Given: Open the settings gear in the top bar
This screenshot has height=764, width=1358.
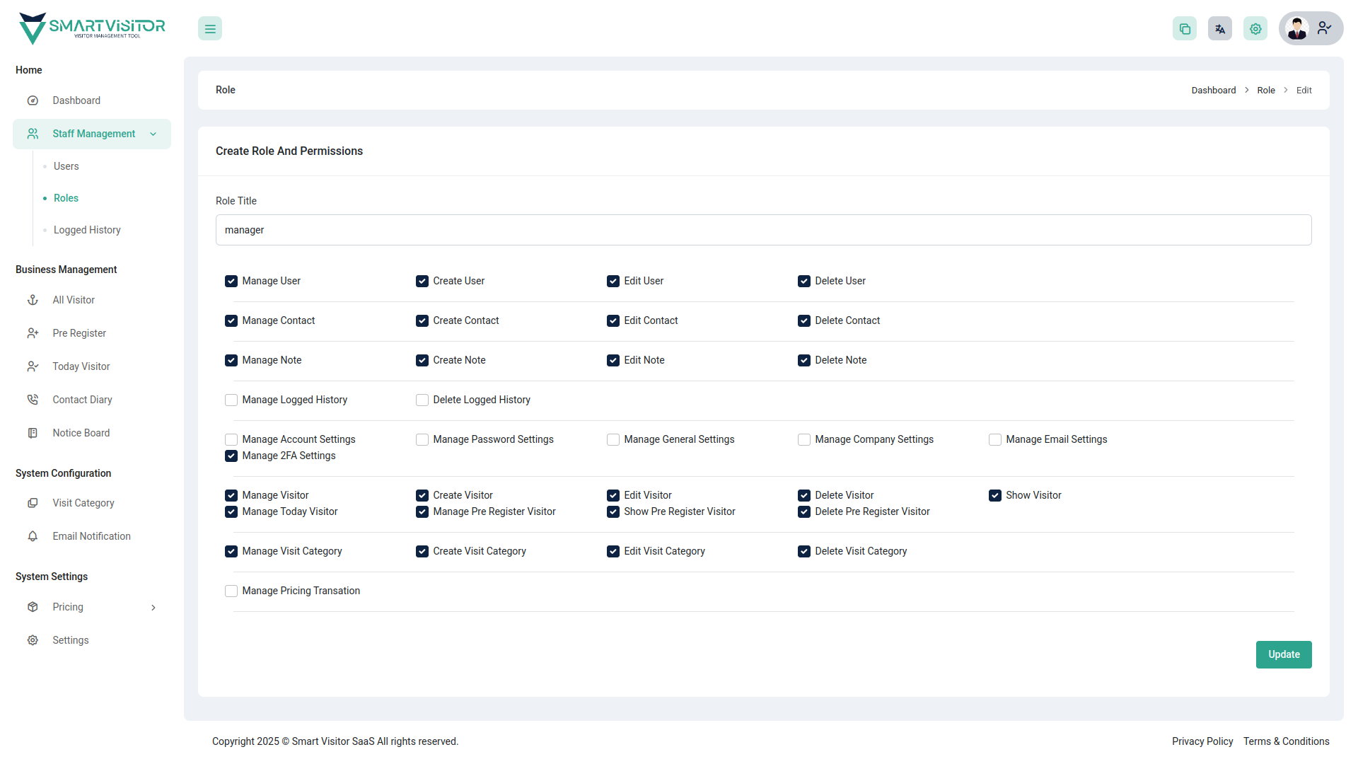Looking at the screenshot, I should pyautogui.click(x=1255, y=28).
